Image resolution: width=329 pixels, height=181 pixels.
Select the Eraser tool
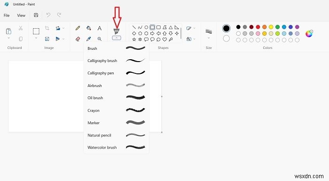(78, 39)
